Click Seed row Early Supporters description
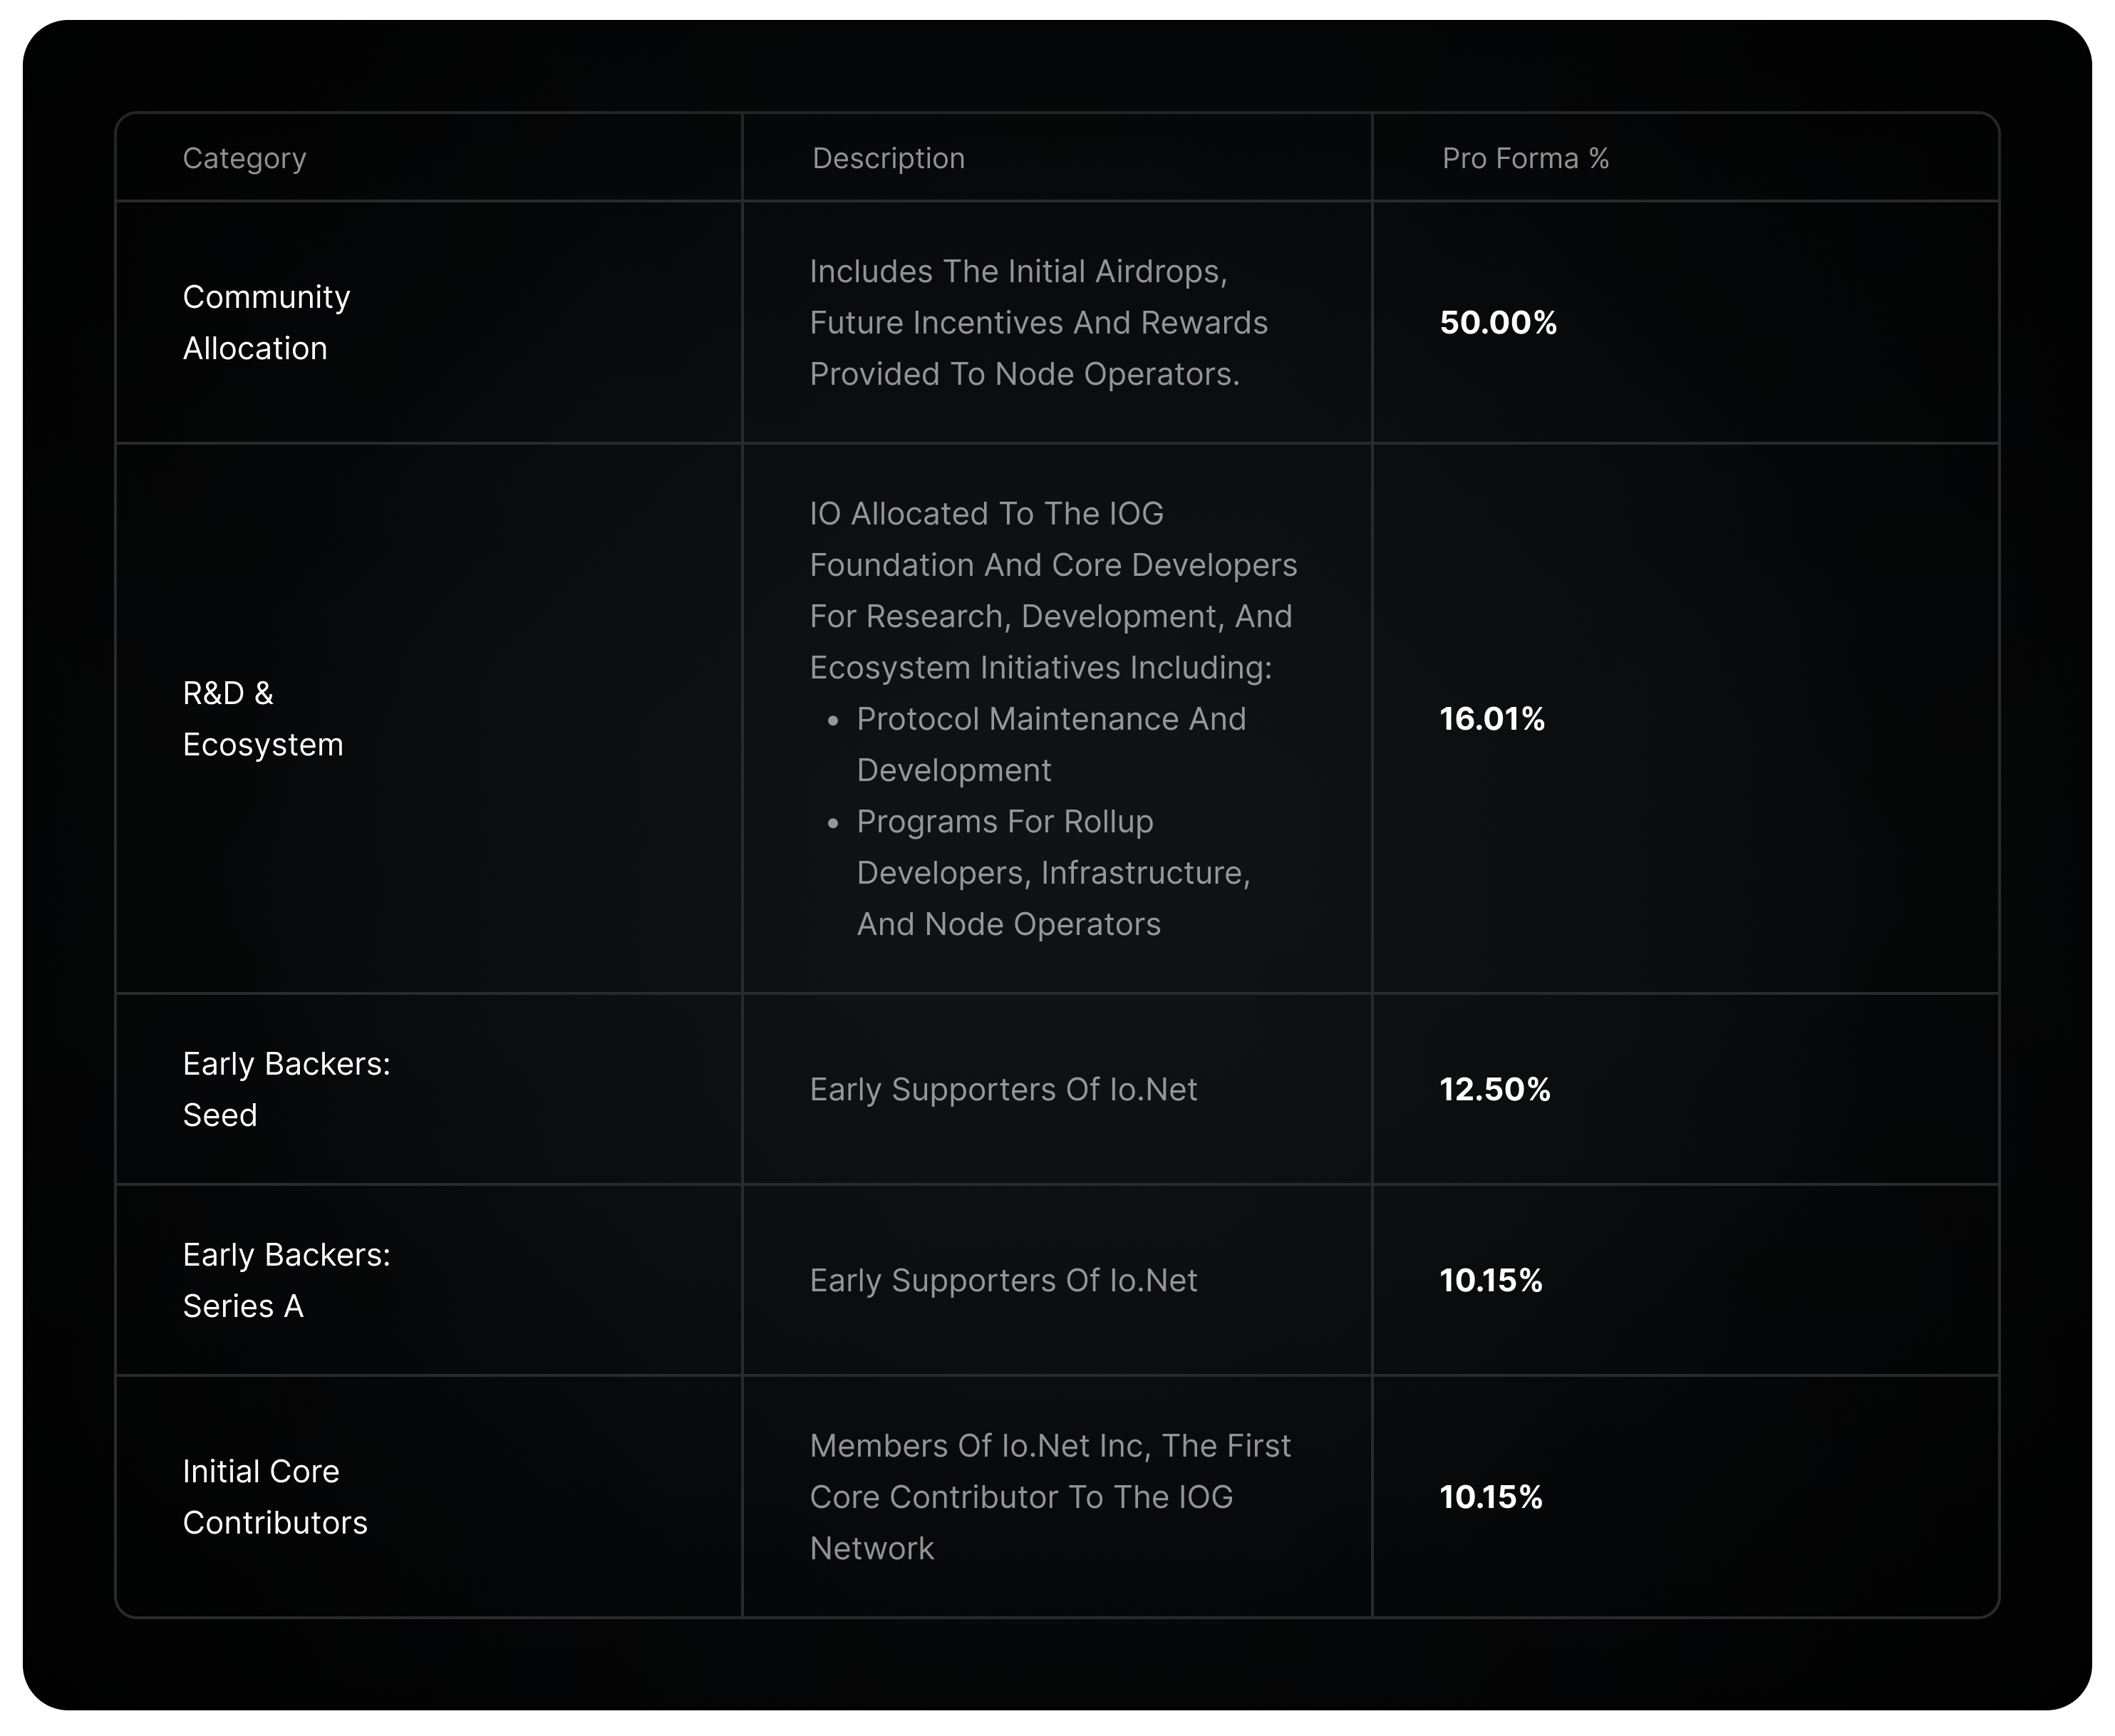The height and width of the screenshot is (1736, 2115). [x=1003, y=1089]
